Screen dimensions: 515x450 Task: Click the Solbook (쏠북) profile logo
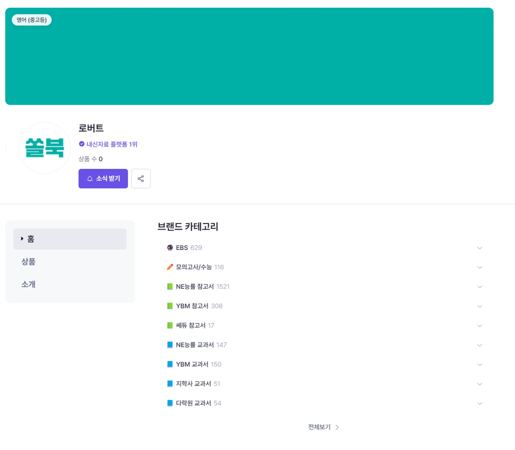point(45,148)
